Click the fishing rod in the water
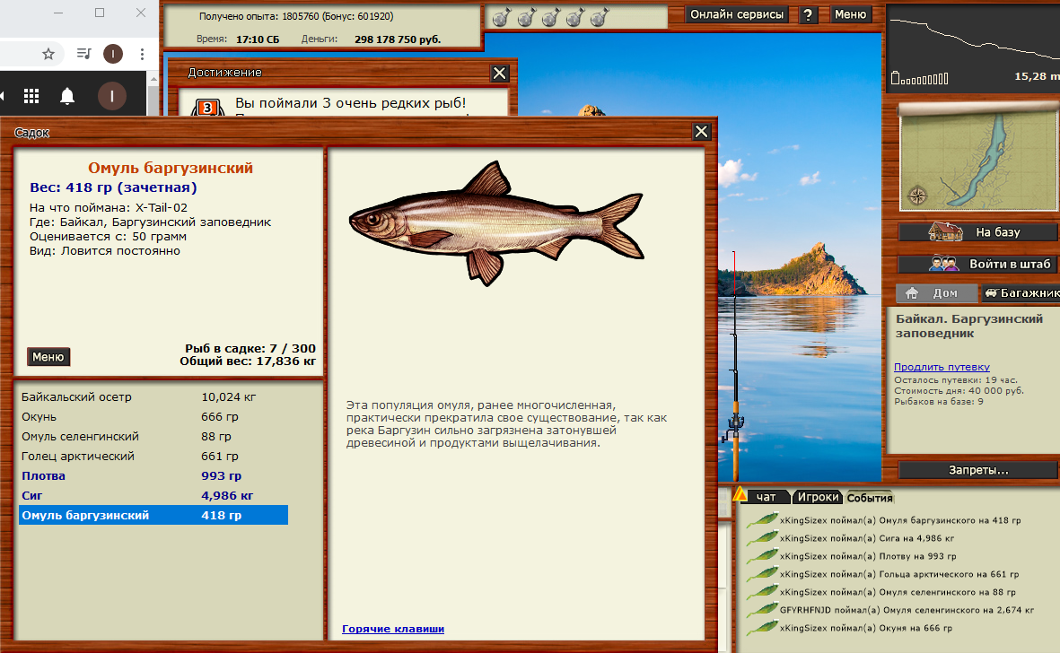Screen dimensions: 1060x653 pyautogui.click(x=735, y=365)
